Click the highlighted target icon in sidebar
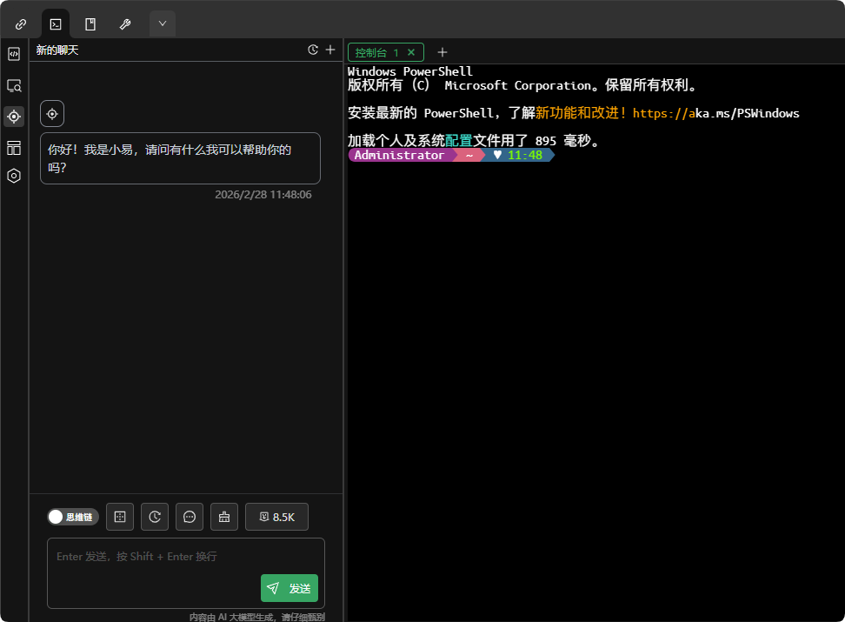Viewport: 845px width, 622px height. click(x=14, y=116)
